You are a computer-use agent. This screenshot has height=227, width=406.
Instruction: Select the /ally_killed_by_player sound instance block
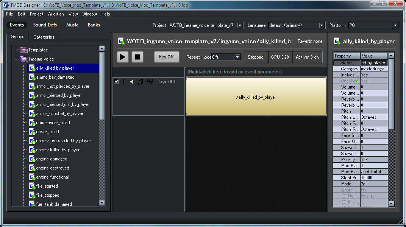[256, 97]
